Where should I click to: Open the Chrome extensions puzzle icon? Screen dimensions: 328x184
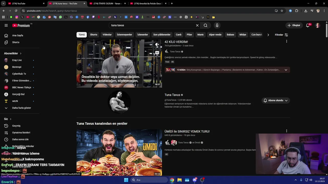(297, 11)
